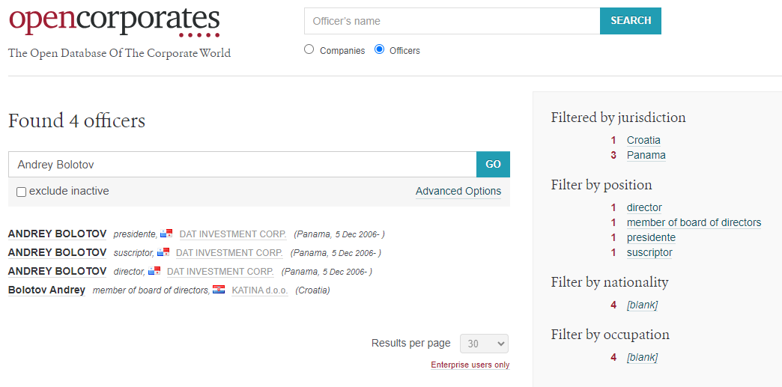Image resolution: width=782 pixels, height=387 pixels.
Task: Click the SEARCH button
Action: [x=631, y=21]
